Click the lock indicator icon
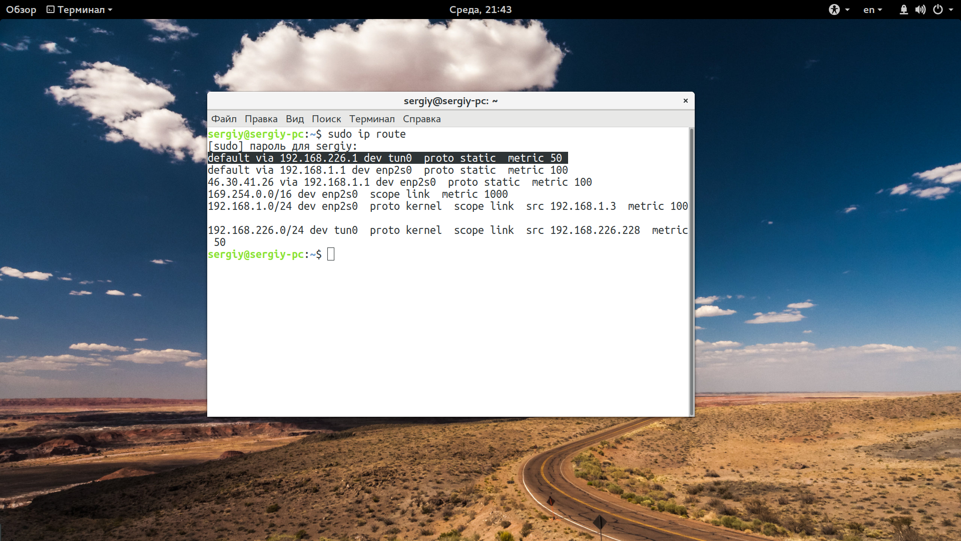Viewport: 961px width, 541px height. (904, 10)
